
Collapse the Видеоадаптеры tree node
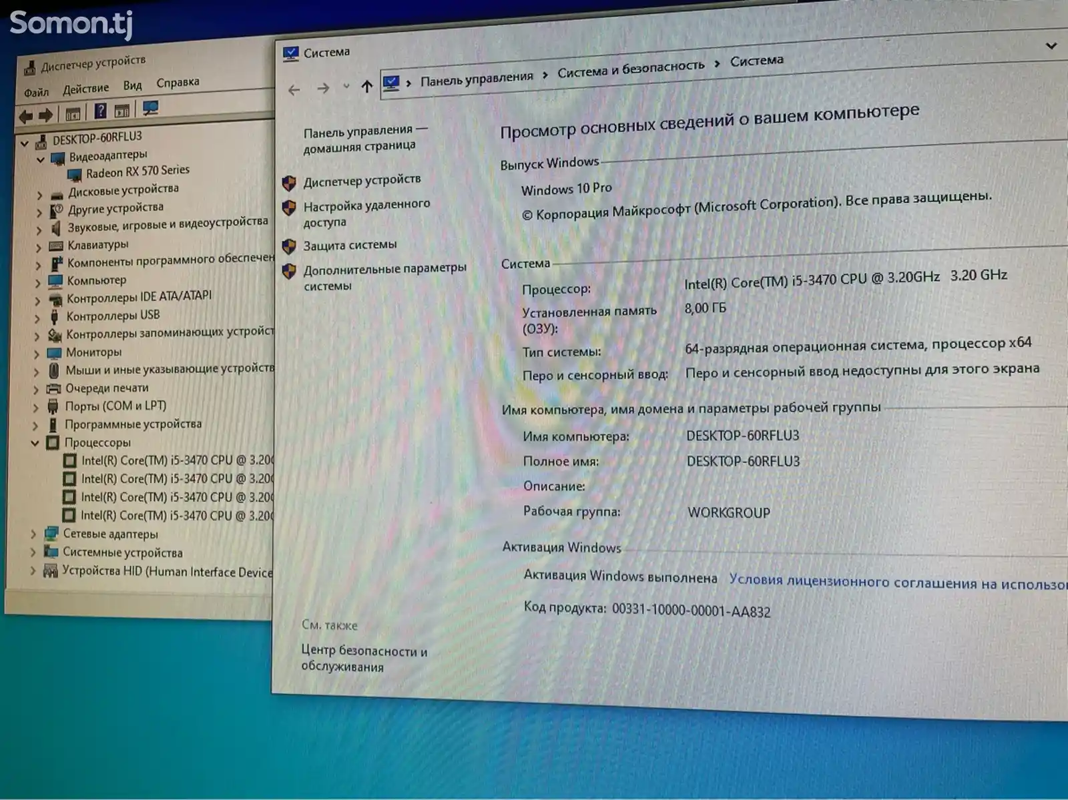[41, 160]
